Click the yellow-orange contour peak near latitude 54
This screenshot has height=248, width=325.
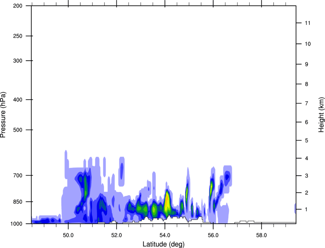point(167,202)
